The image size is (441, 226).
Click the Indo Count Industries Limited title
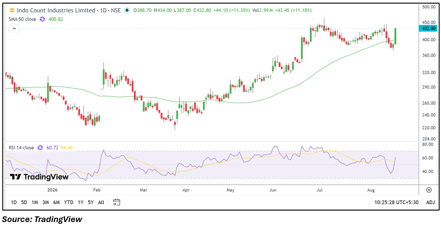(x=56, y=11)
